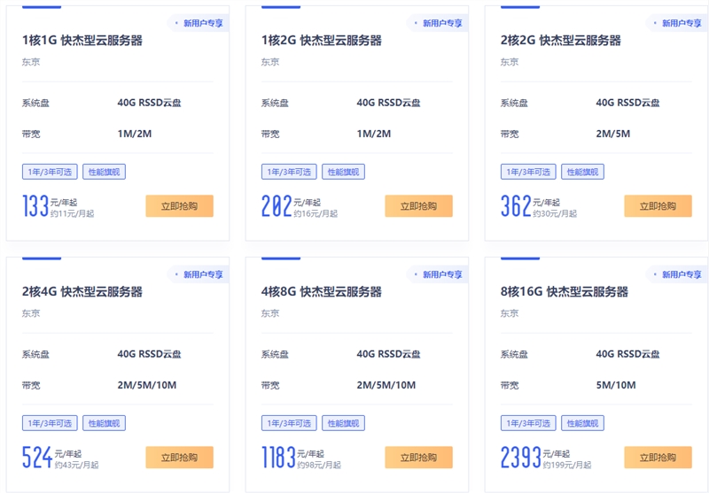Screen dimensions: 709x493
Task: Click the 524 元/年起 price
Action: (x=52, y=457)
